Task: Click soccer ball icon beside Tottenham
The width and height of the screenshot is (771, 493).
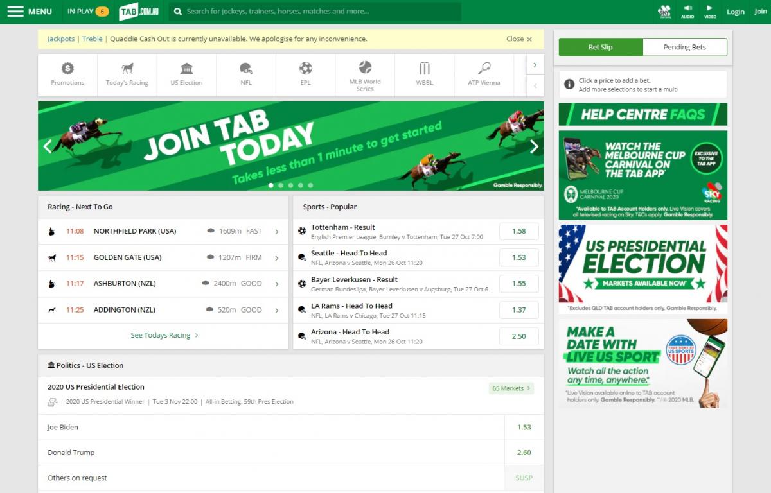Action: coord(302,231)
